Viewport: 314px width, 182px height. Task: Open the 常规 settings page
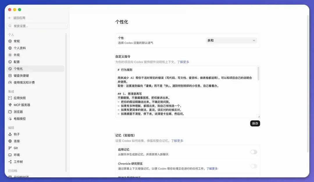(x=35, y=41)
